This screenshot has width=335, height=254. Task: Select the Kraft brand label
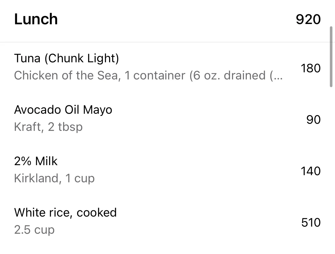click(27, 127)
